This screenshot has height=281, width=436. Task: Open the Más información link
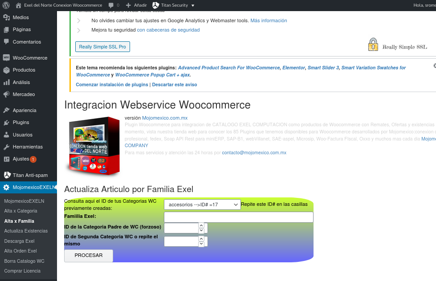pyautogui.click(x=269, y=20)
